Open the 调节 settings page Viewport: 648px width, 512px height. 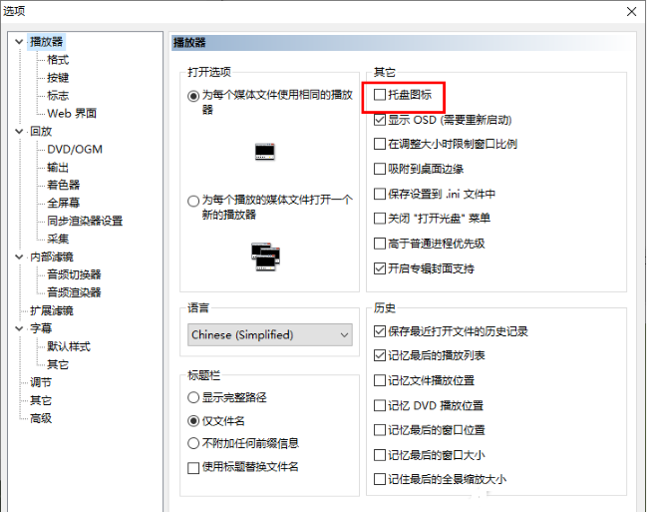coord(41,382)
